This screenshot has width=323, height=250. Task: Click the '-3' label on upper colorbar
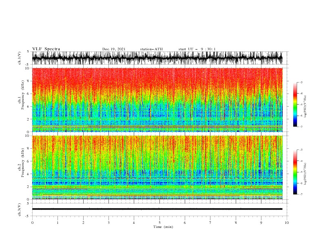[301, 82]
